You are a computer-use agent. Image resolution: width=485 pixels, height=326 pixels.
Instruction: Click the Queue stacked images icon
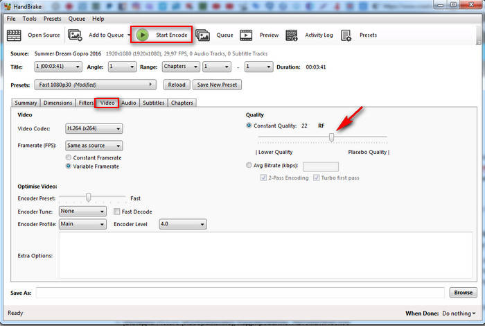(202, 35)
